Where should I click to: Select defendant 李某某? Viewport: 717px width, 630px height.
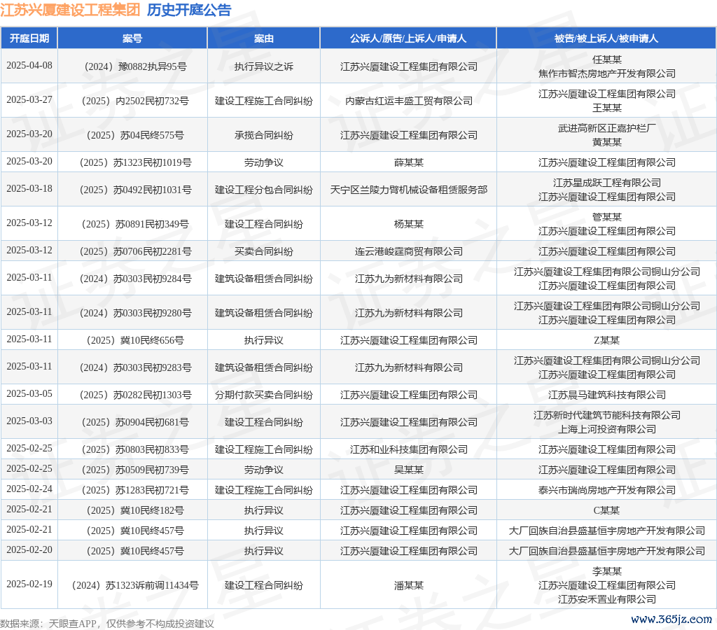[x=607, y=572]
